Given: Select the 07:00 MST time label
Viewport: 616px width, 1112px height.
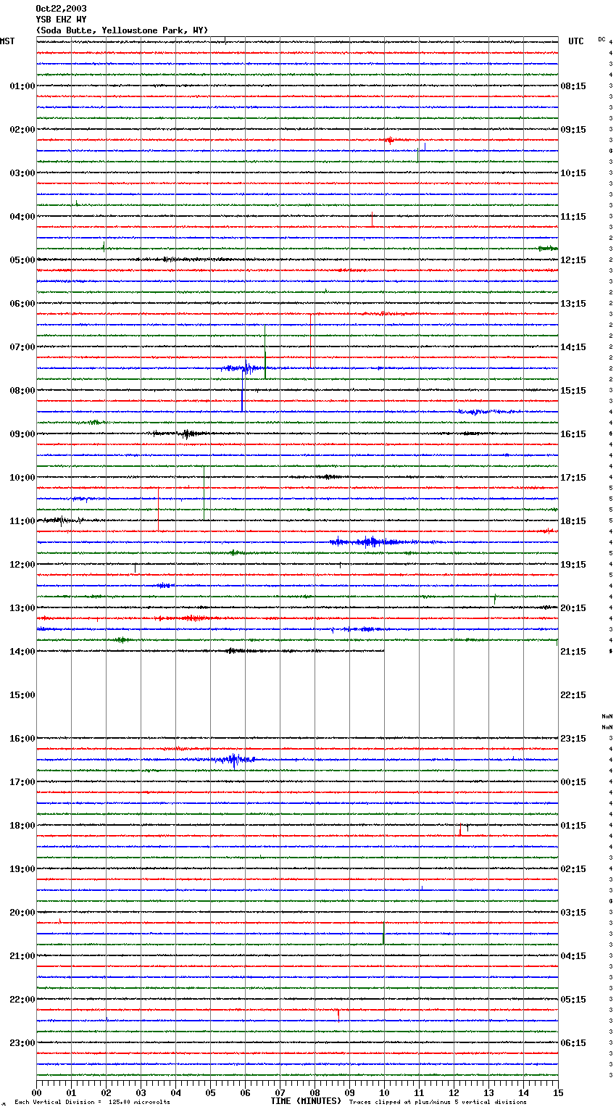Looking at the screenshot, I should 22,347.
